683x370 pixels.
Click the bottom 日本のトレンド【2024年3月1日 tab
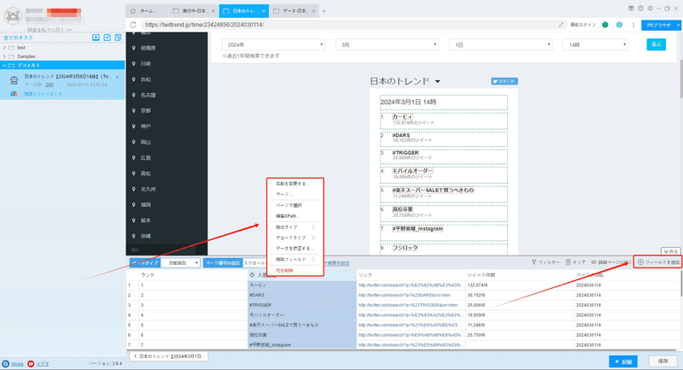coord(168,356)
